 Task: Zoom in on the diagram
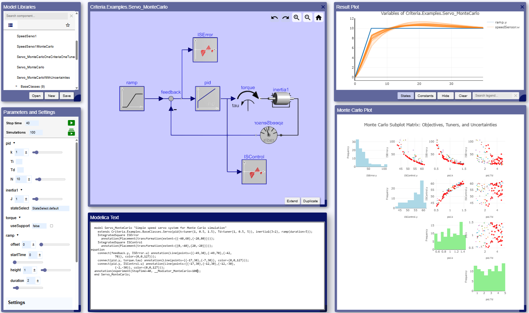297,18
